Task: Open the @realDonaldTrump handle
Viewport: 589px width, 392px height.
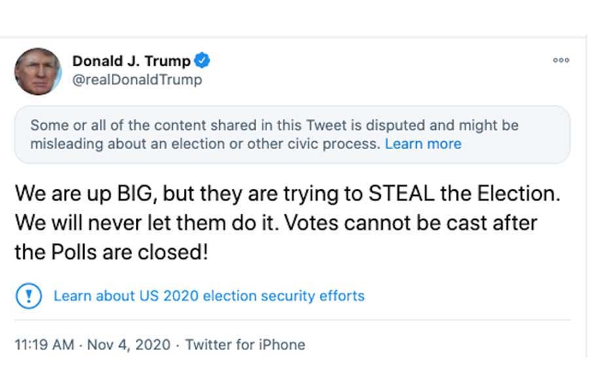Action: 137,80
